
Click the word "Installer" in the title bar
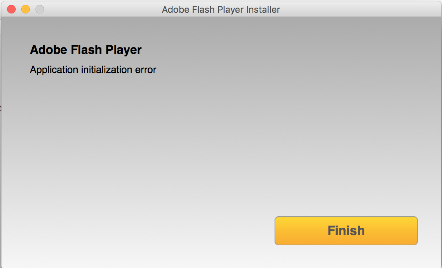(262, 10)
